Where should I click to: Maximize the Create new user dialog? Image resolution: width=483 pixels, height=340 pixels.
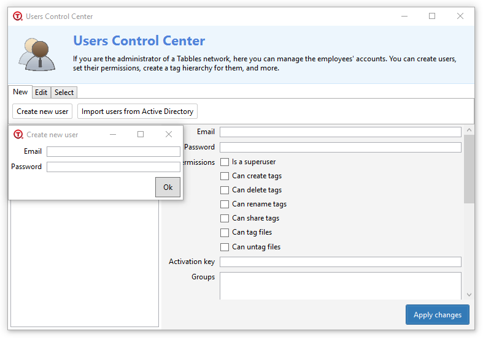pos(141,134)
